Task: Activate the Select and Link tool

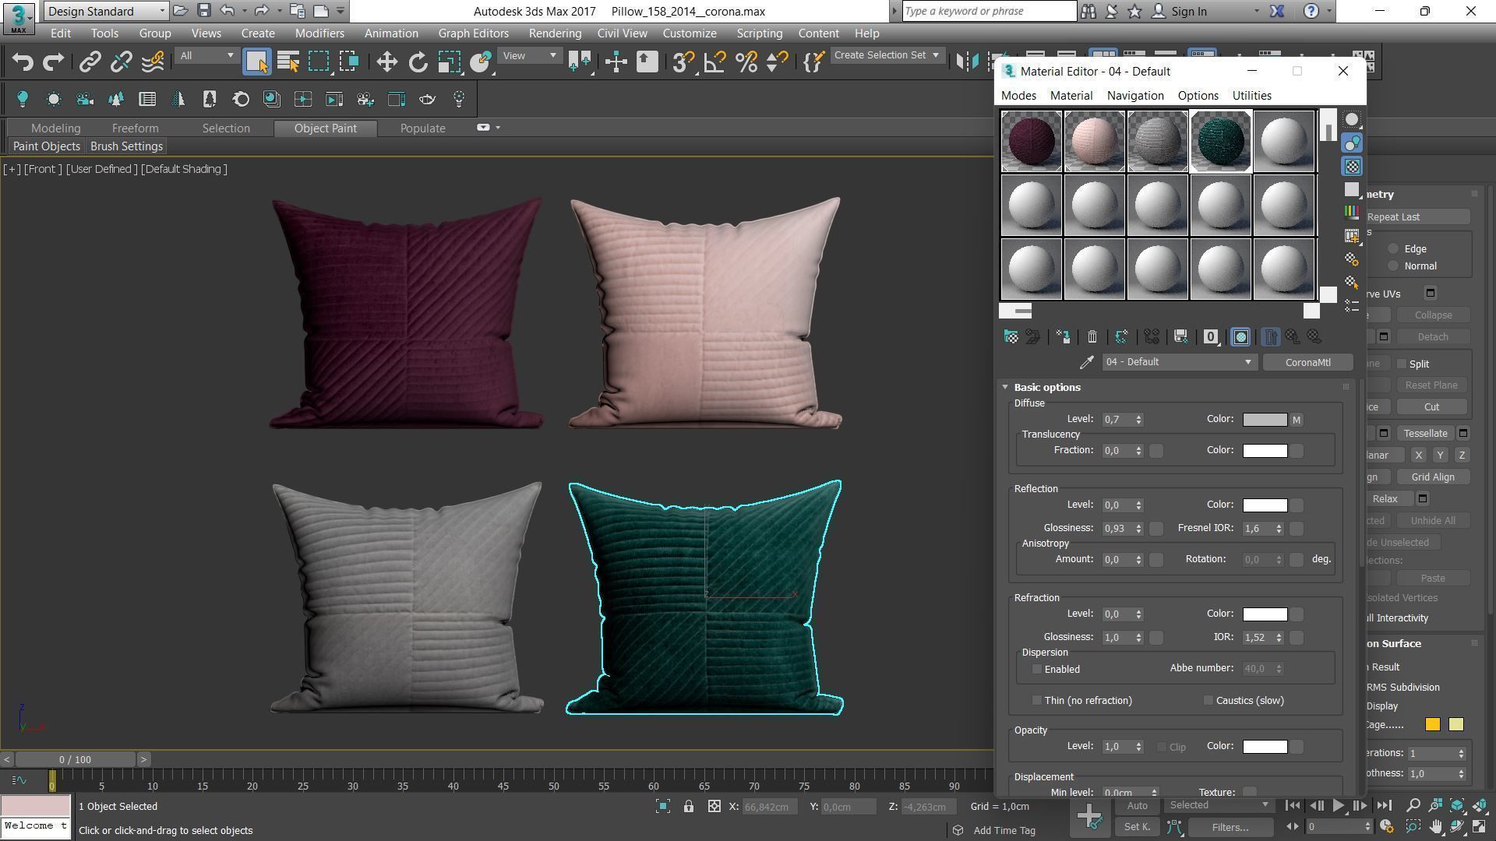Action: 90,62
